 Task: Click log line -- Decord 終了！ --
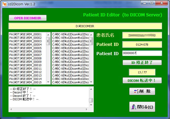(23, 96)
